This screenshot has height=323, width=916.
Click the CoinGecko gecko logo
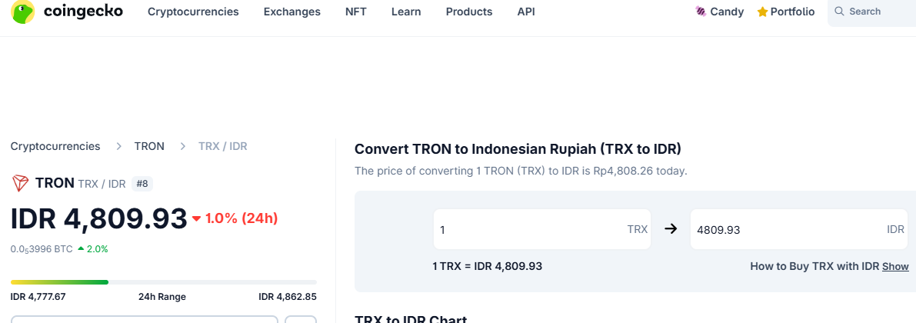23,11
